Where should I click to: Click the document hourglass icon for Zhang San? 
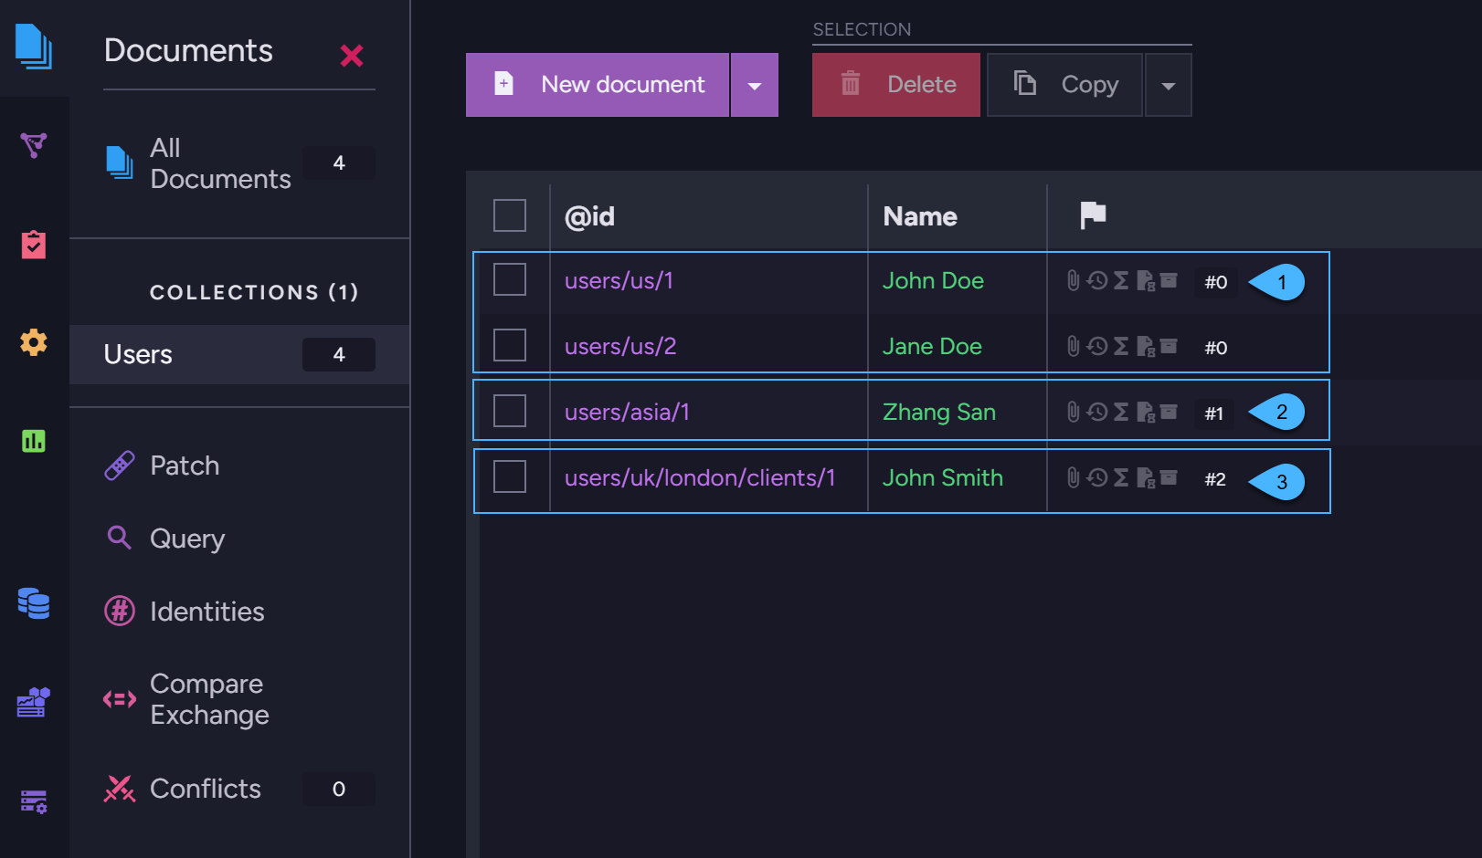pyautogui.click(x=1146, y=412)
